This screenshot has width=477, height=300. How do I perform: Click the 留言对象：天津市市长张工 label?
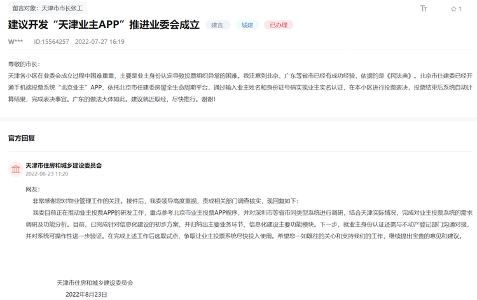(x=48, y=8)
